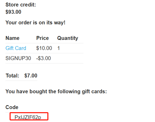Click the word Card in the Gift Card link

pyautogui.click(x=20, y=48)
